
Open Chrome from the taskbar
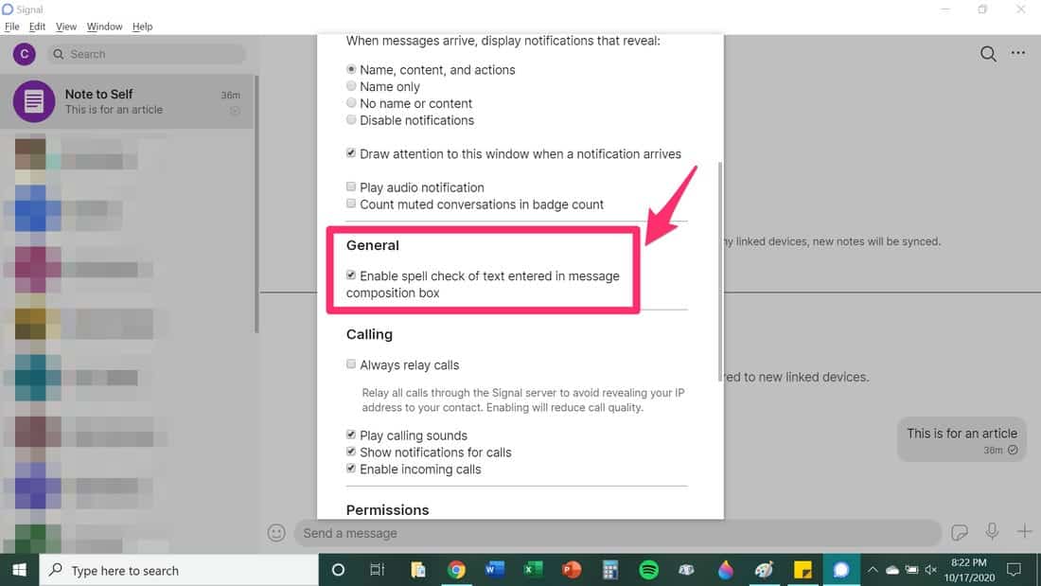tap(456, 570)
